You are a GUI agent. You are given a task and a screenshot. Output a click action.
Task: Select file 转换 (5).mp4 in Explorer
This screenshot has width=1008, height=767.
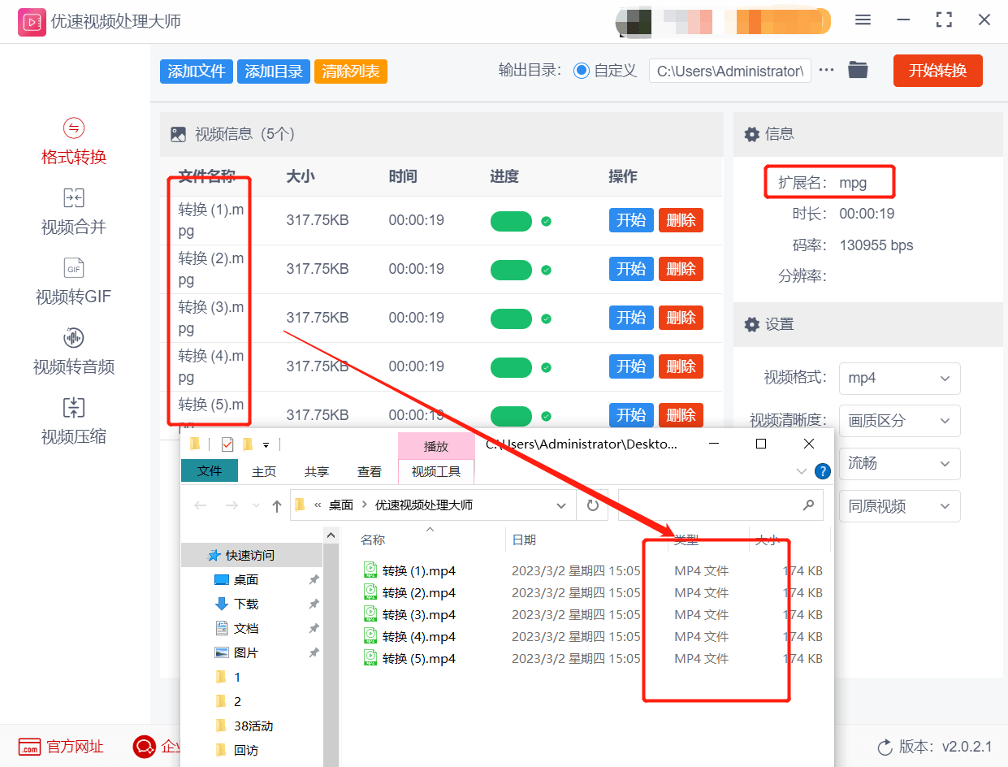pyautogui.click(x=419, y=658)
